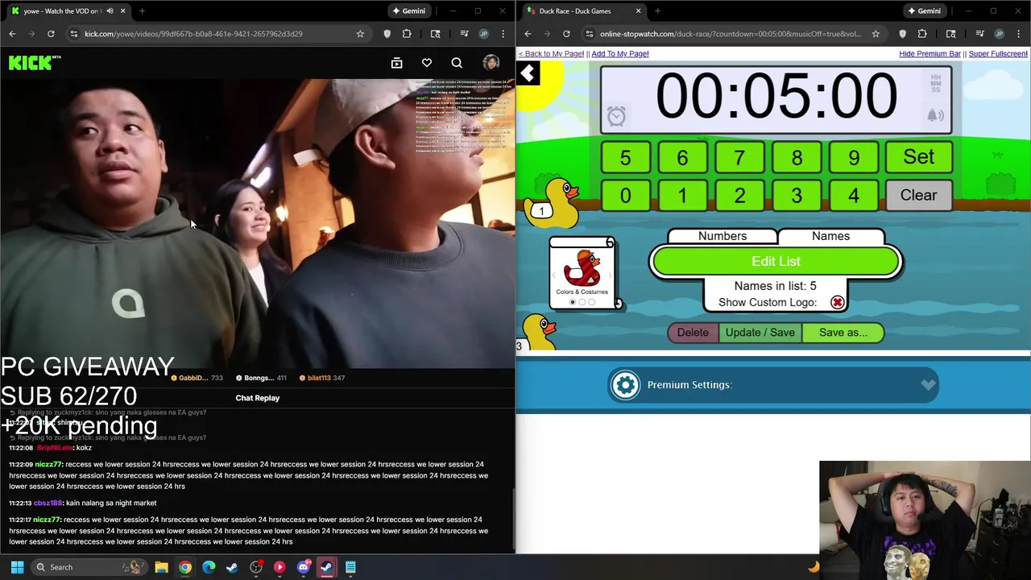This screenshot has width=1031, height=580.
Task: Click chat username BripNiLolo
Action: coord(54,448)
